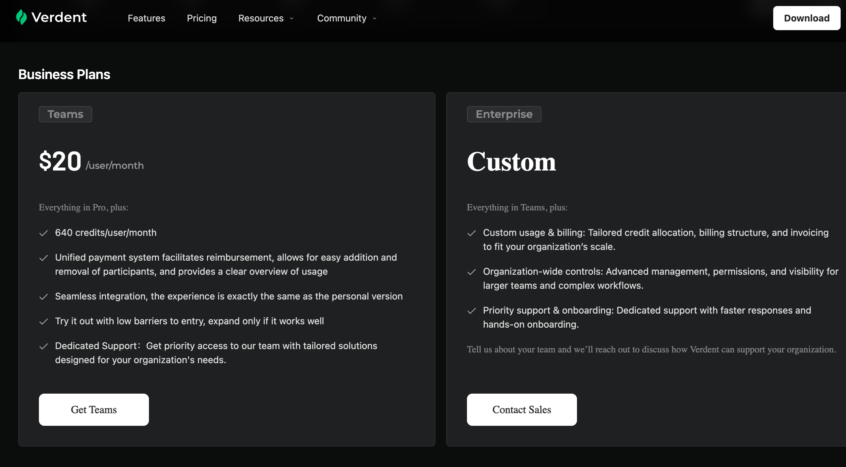Click checkmark icon beside Seamless integration feature
The width and height of the screenshot is (846, 467).
(x=44, y=297)
